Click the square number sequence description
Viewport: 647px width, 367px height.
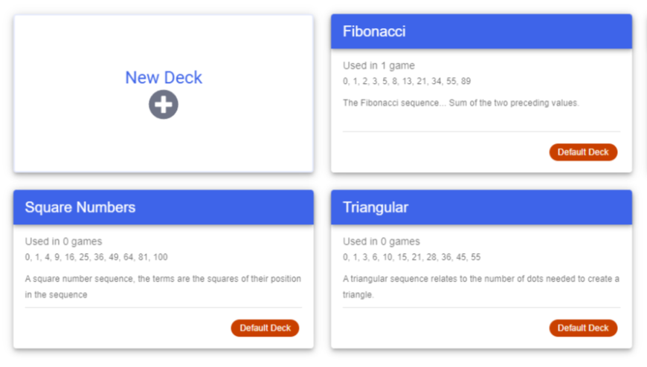(163, 286)
